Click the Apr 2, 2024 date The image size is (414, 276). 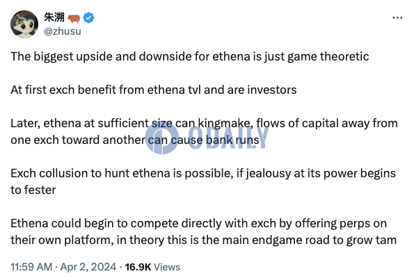pos(88,267)
